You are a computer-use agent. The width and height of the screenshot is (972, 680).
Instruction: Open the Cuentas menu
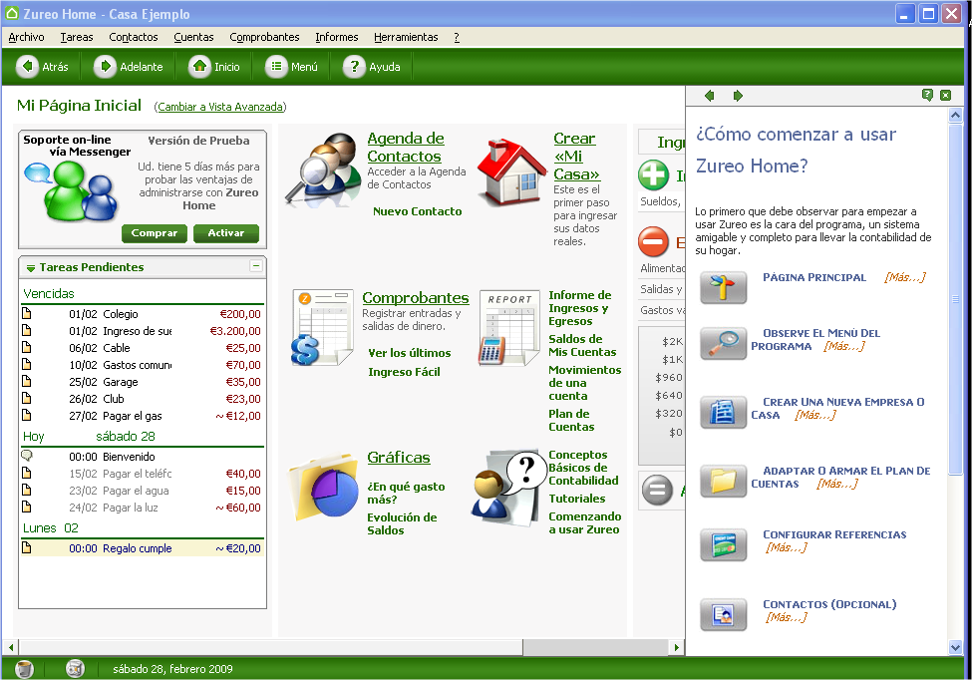[x=193, y=37]
